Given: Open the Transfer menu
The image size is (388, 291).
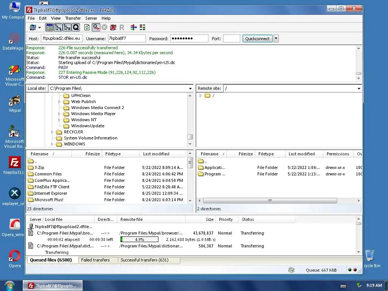Looking at the screenshot, I should (x=73, y=18).
